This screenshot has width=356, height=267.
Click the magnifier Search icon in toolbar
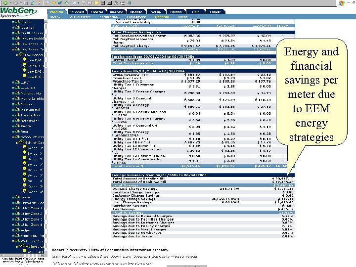coord(47,3)
